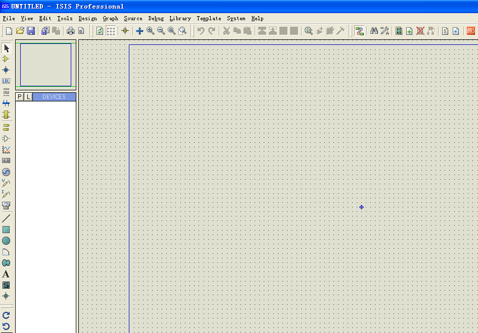
Task: Rotate anti-clockwise using the rotate button
Action: [x=6, y=326]
